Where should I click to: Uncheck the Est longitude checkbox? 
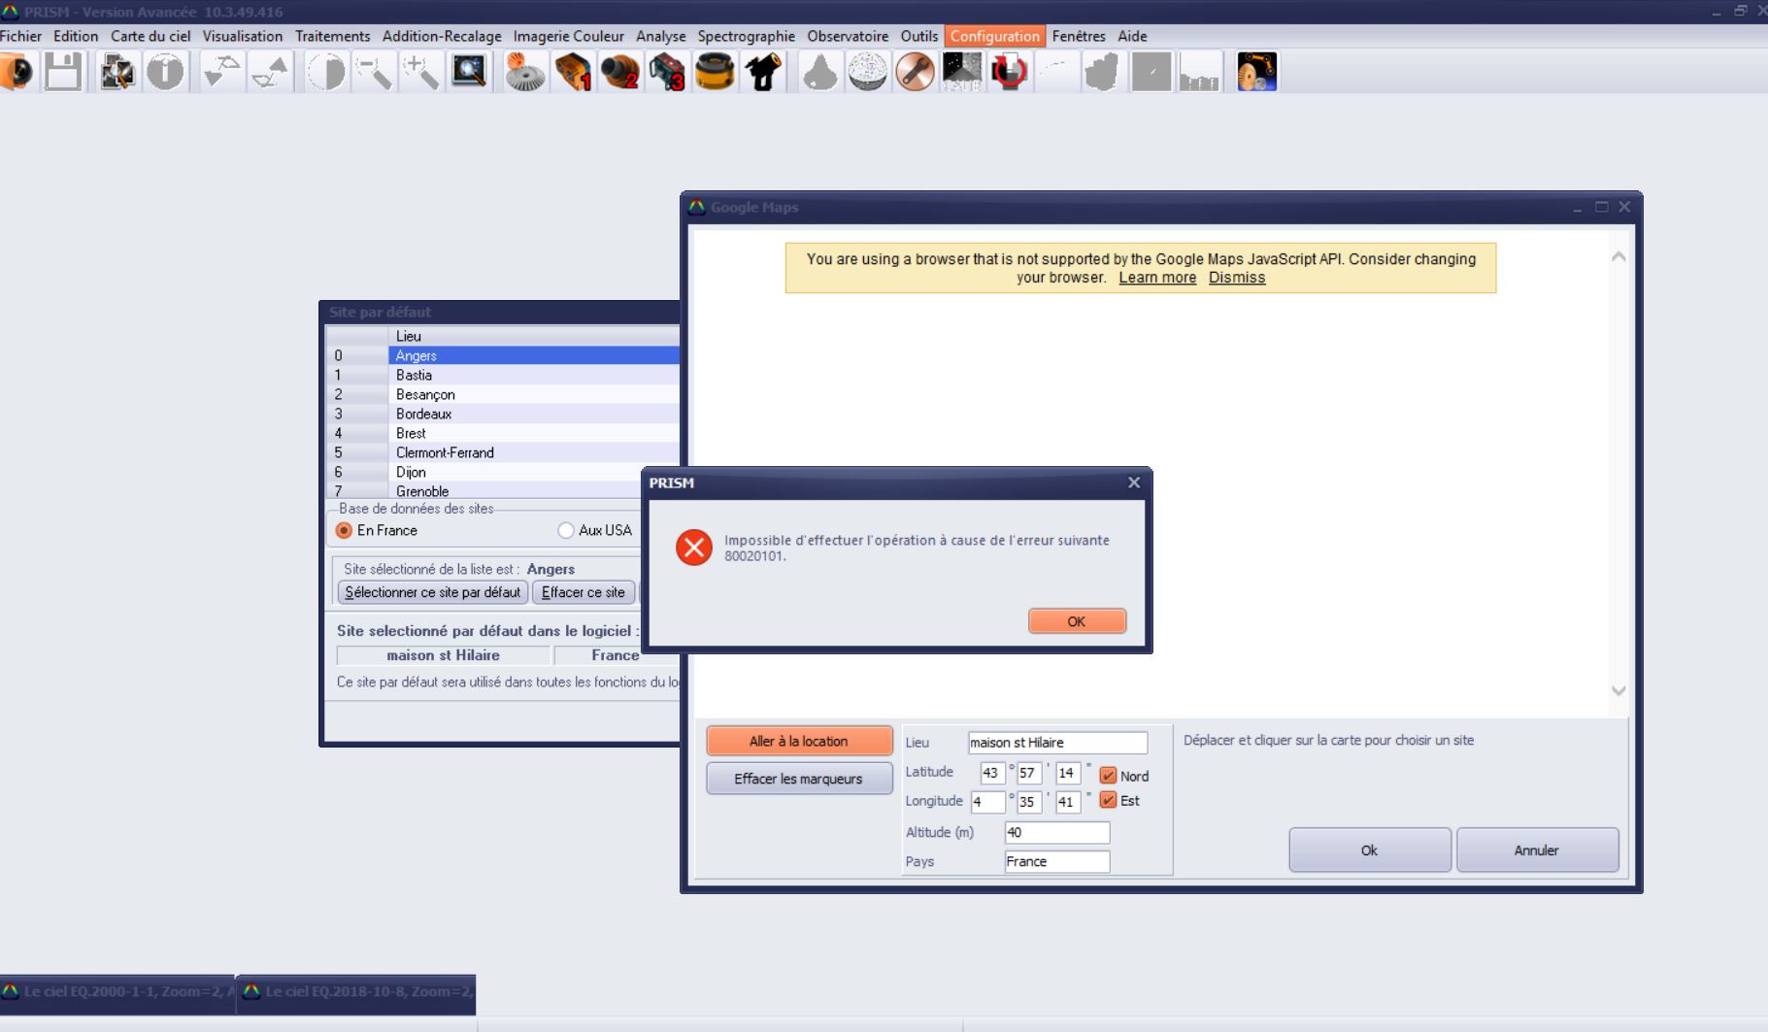[x=1108, y=801]
